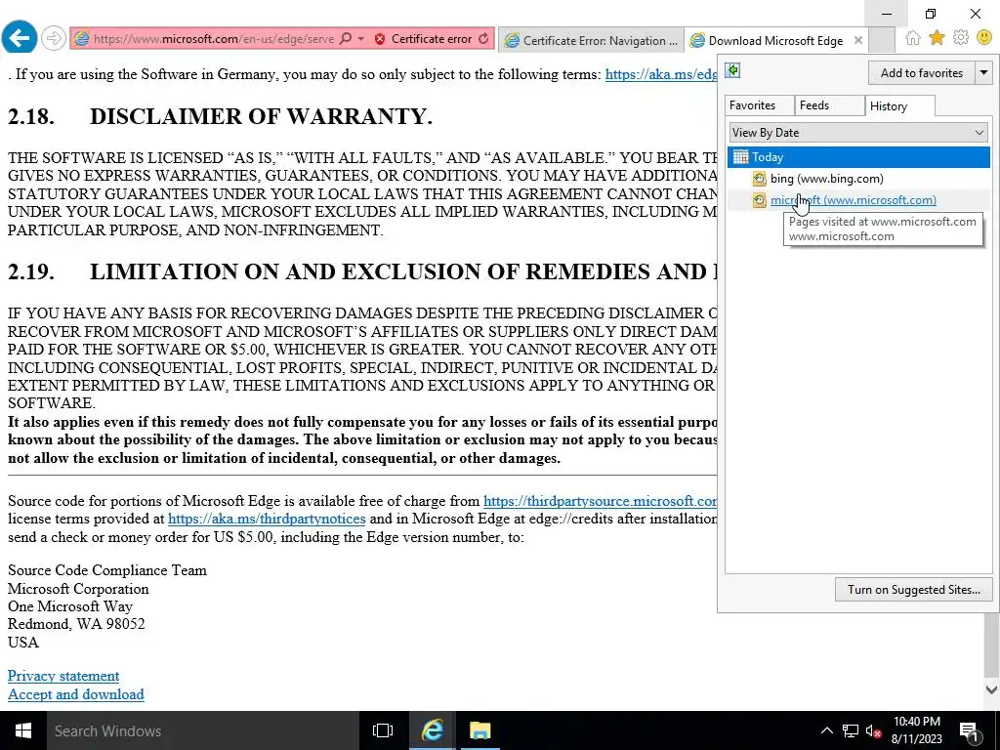Click the address bar URL field
Screen dimensions: 1000x750
(x=213, y=39)
